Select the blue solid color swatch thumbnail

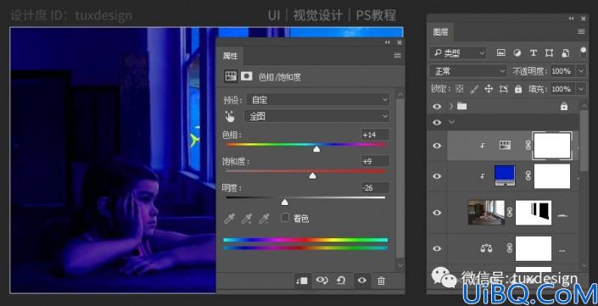(505, 175)
